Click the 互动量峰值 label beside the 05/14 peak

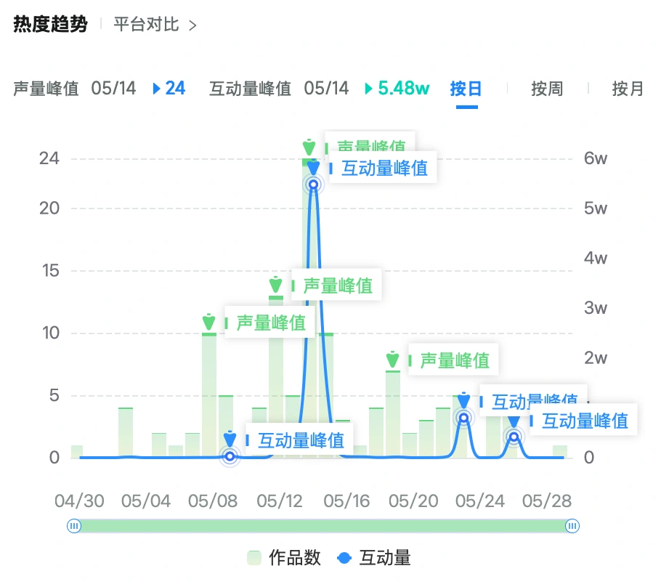pyautogui.click(x=384, y=168)
